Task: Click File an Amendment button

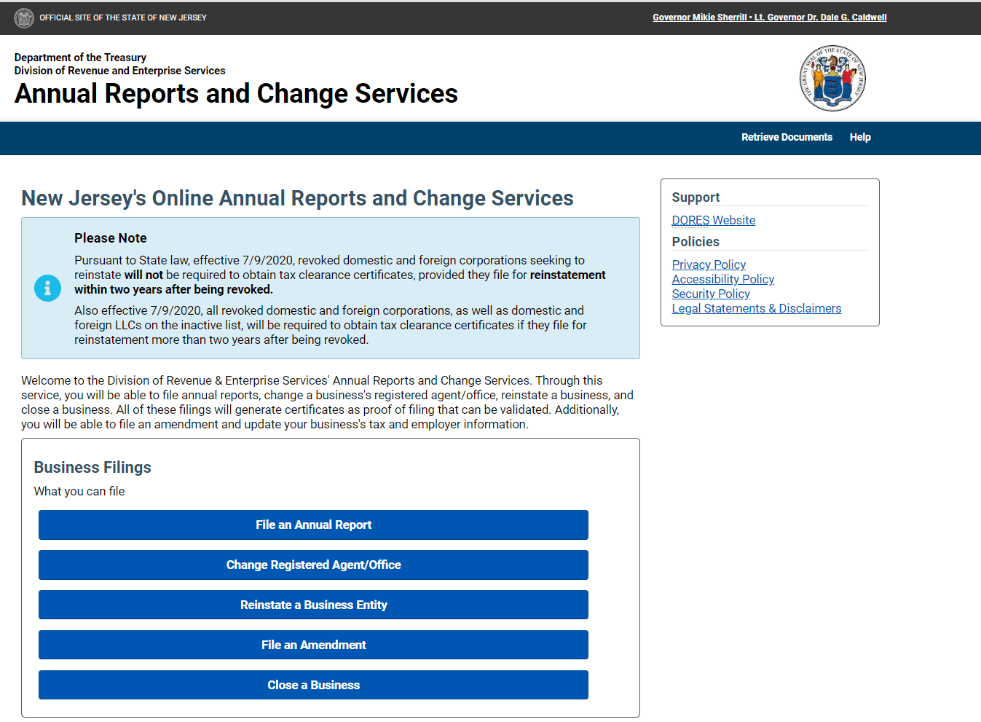Action: click(x=313, y=645)
